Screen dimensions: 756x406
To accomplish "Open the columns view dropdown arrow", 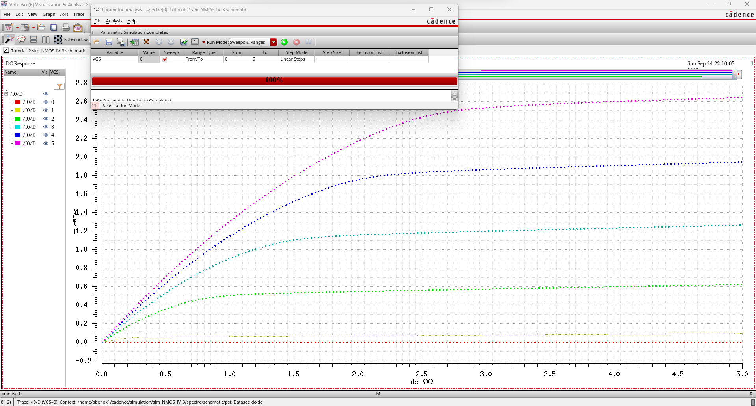I will 203,42.
